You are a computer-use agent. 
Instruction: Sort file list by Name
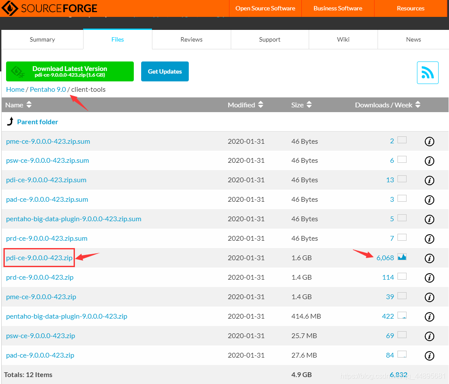(18, 105)
